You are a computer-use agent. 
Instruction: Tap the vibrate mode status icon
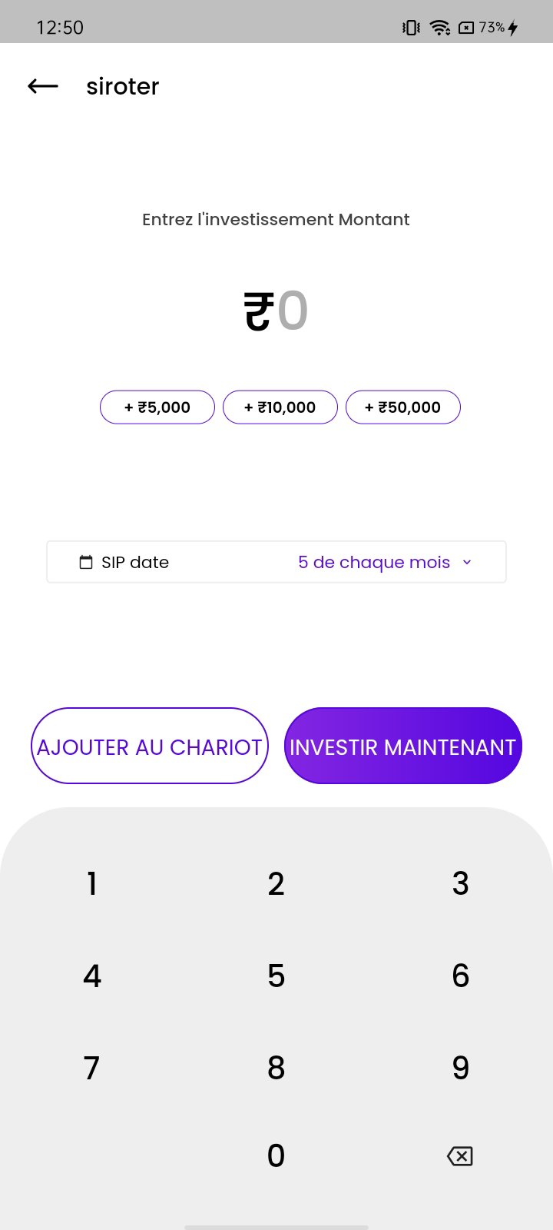tap(411, 28)
